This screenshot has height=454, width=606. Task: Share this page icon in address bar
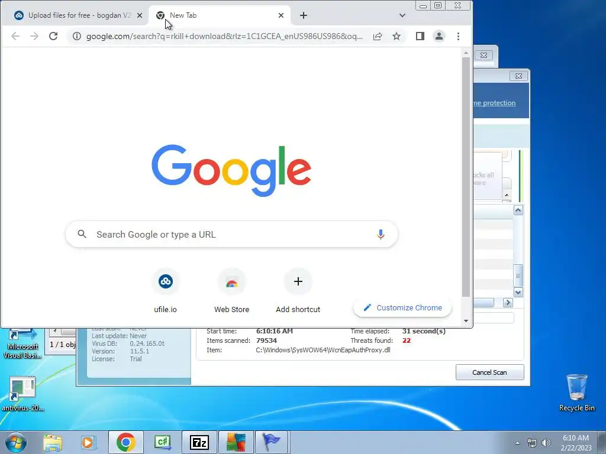point(378,36)
